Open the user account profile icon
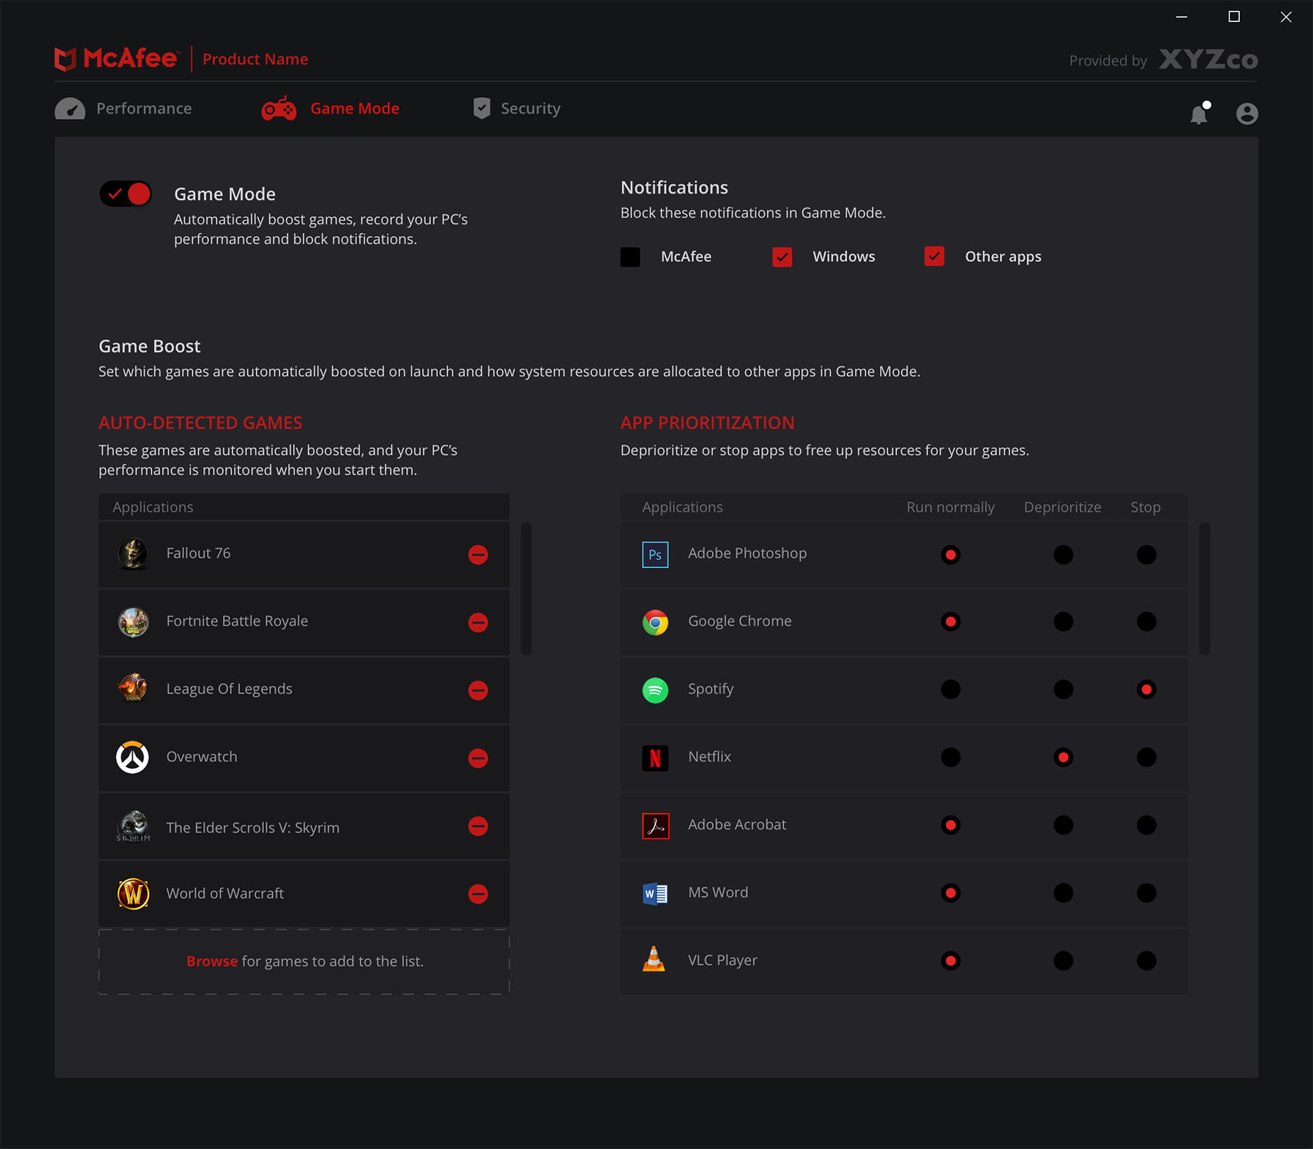 [1247, 114]
